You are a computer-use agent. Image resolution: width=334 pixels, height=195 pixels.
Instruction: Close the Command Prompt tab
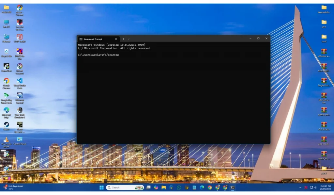click(116, 39)
